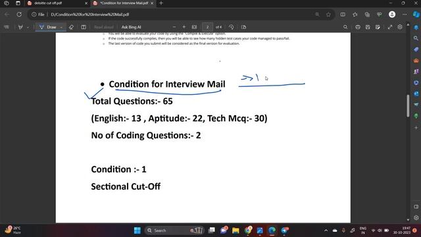The image size is (421, 237).
Task: Save the PDF file
Action: coord(368,27)
